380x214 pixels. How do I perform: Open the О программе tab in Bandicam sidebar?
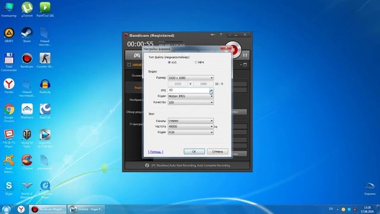click(x=136, y=124)
